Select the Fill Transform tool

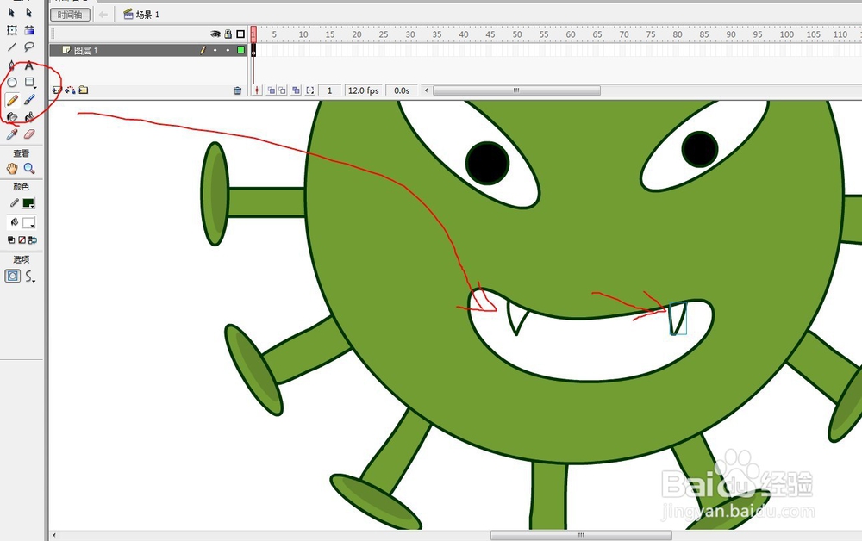(29, 30)
